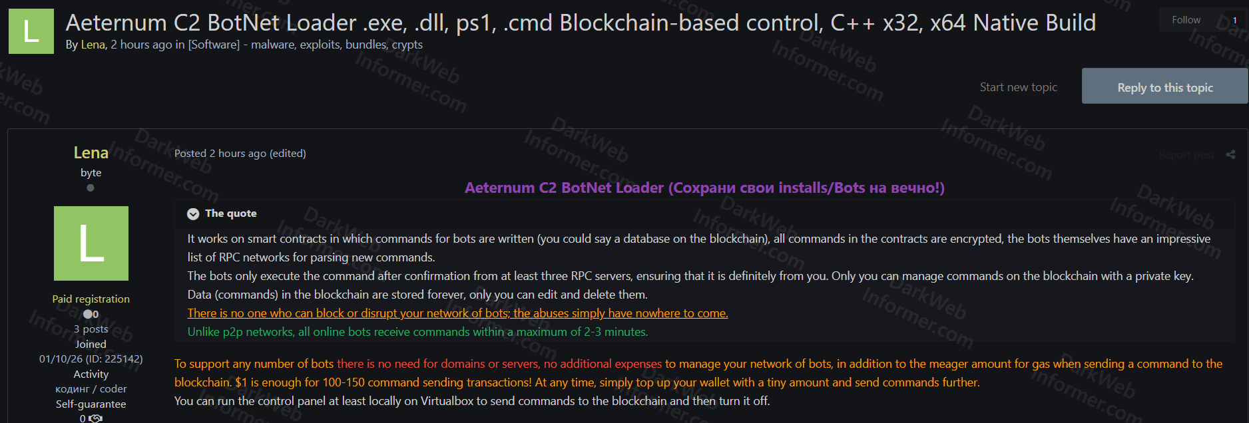Click the reputation icon under Paid registration
Image resolution: width=1249 pixels, height=423 pixels.
[x=88, y=314]
